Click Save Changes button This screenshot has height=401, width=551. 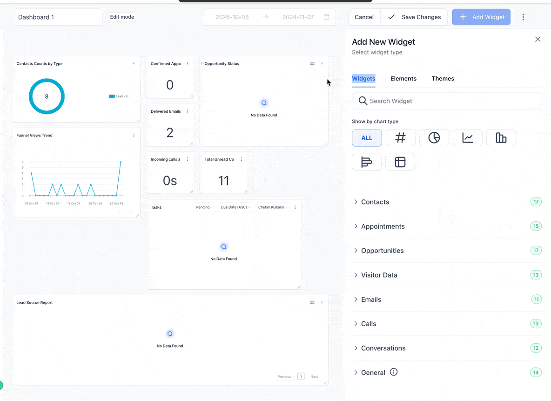pyautogui.click(x=414, y=17)
